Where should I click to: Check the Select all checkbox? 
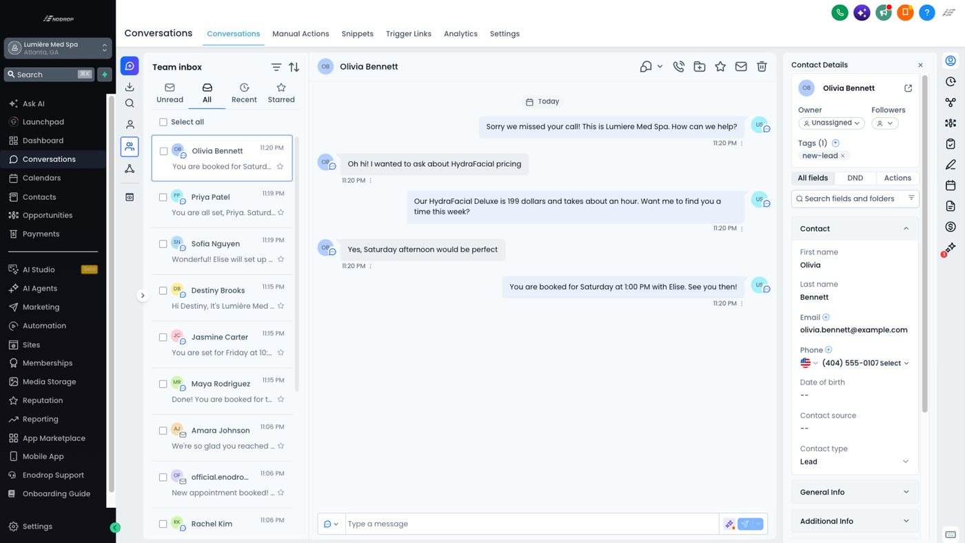(163, 122)
